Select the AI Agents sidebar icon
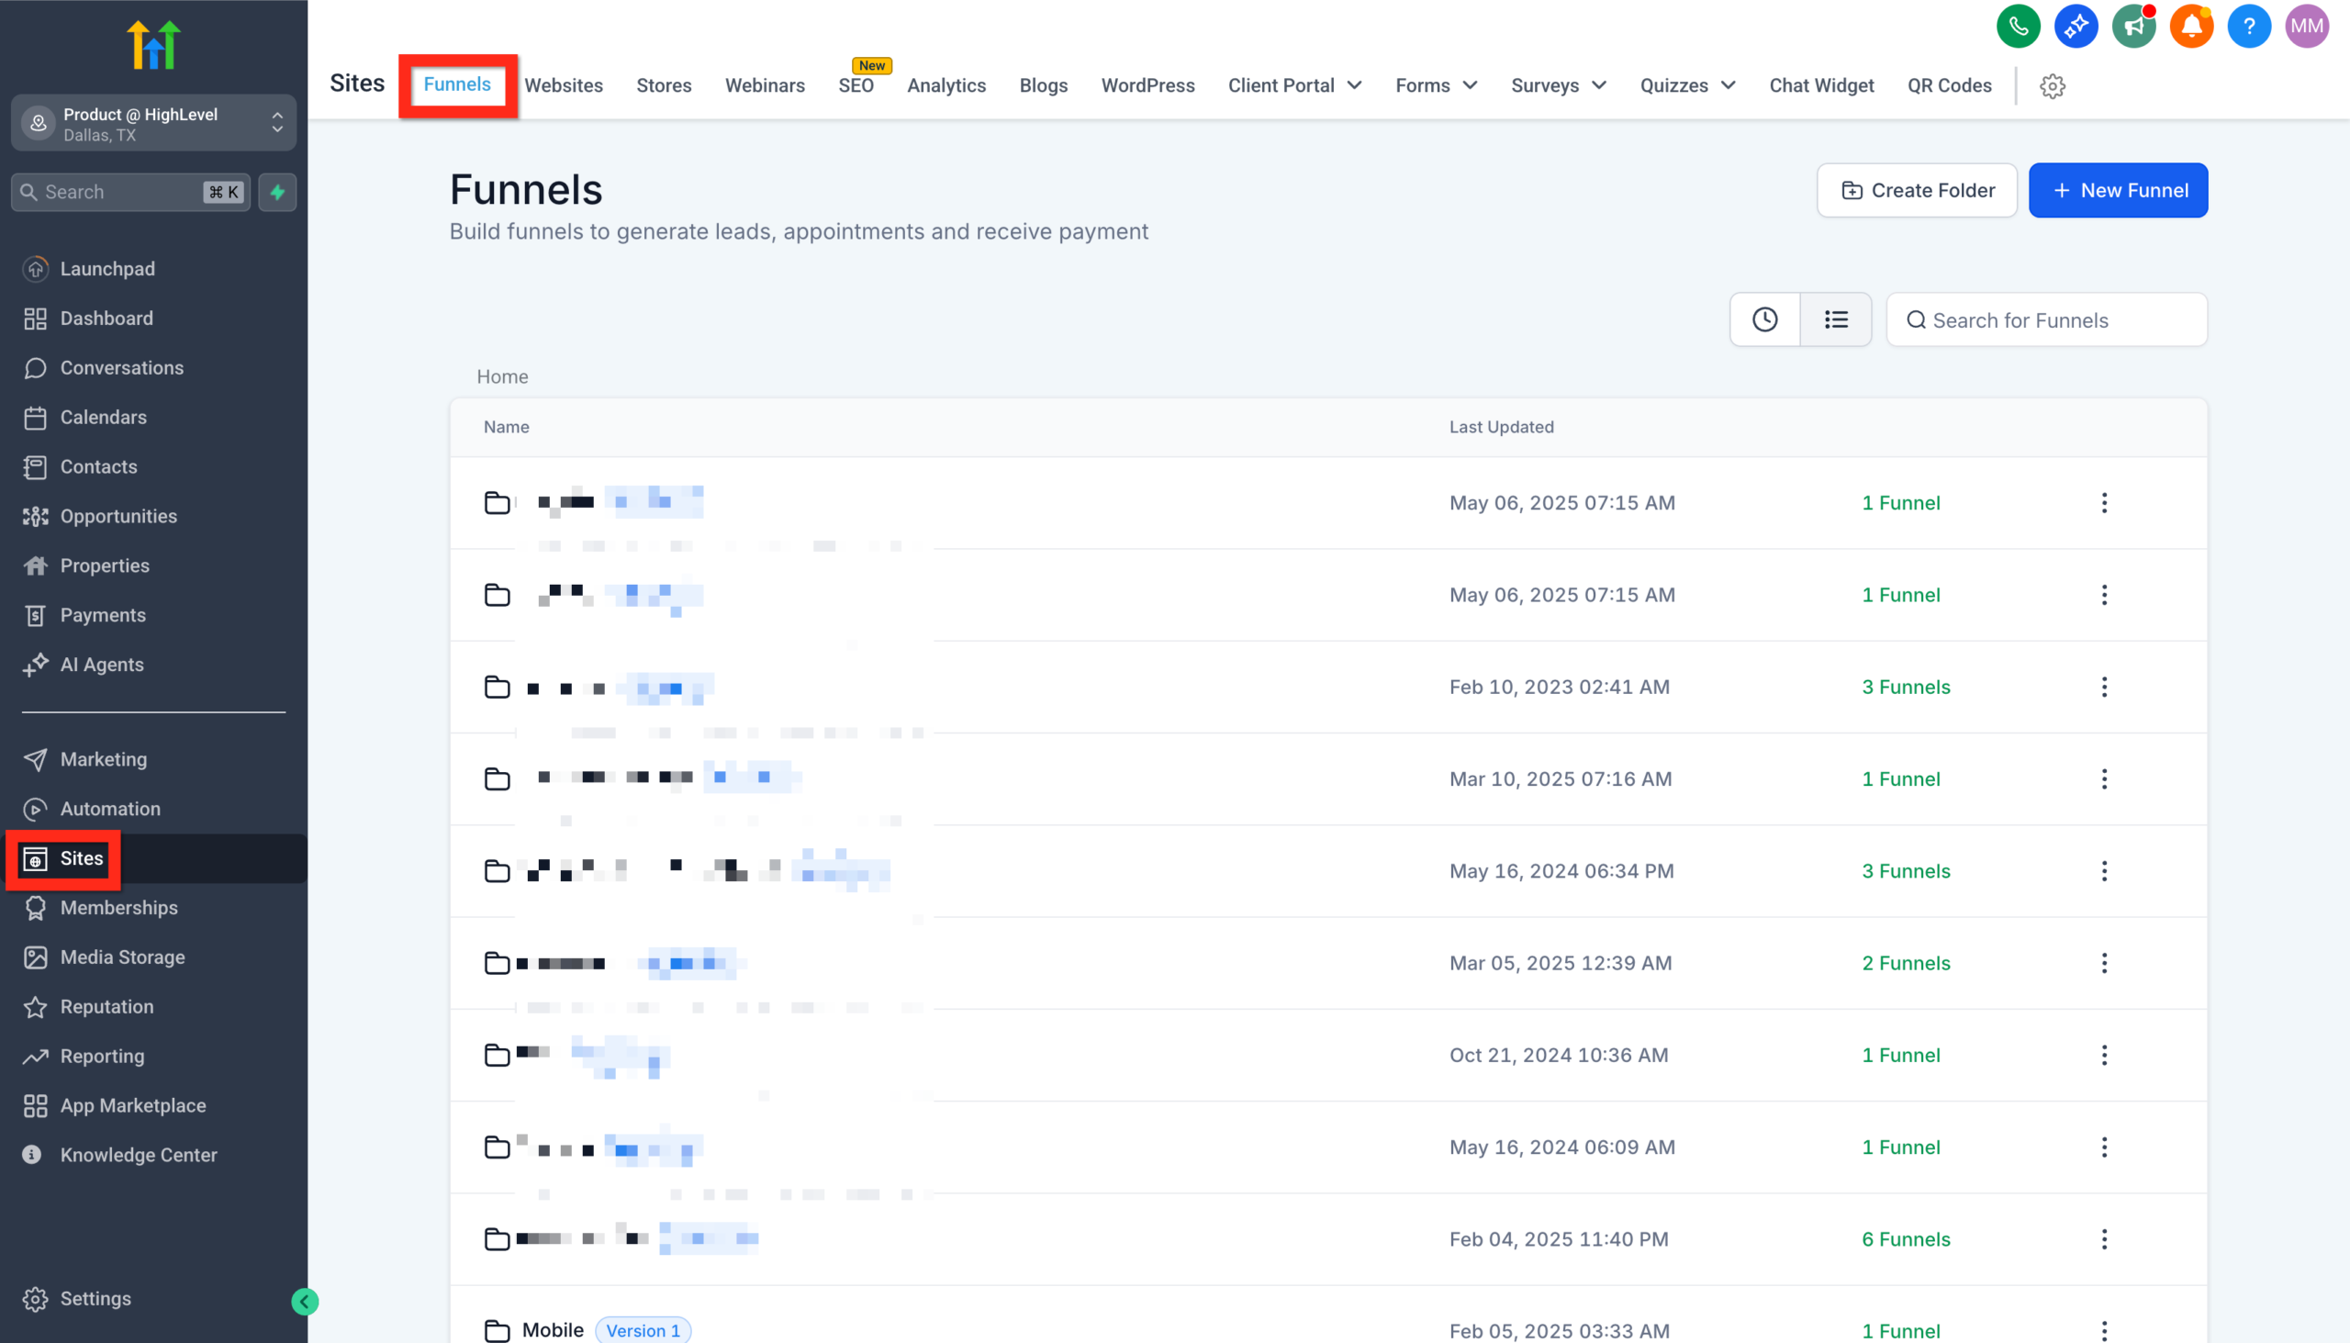The height and width of the screenshot is (1343, 2350). click(x=36, y=665)
